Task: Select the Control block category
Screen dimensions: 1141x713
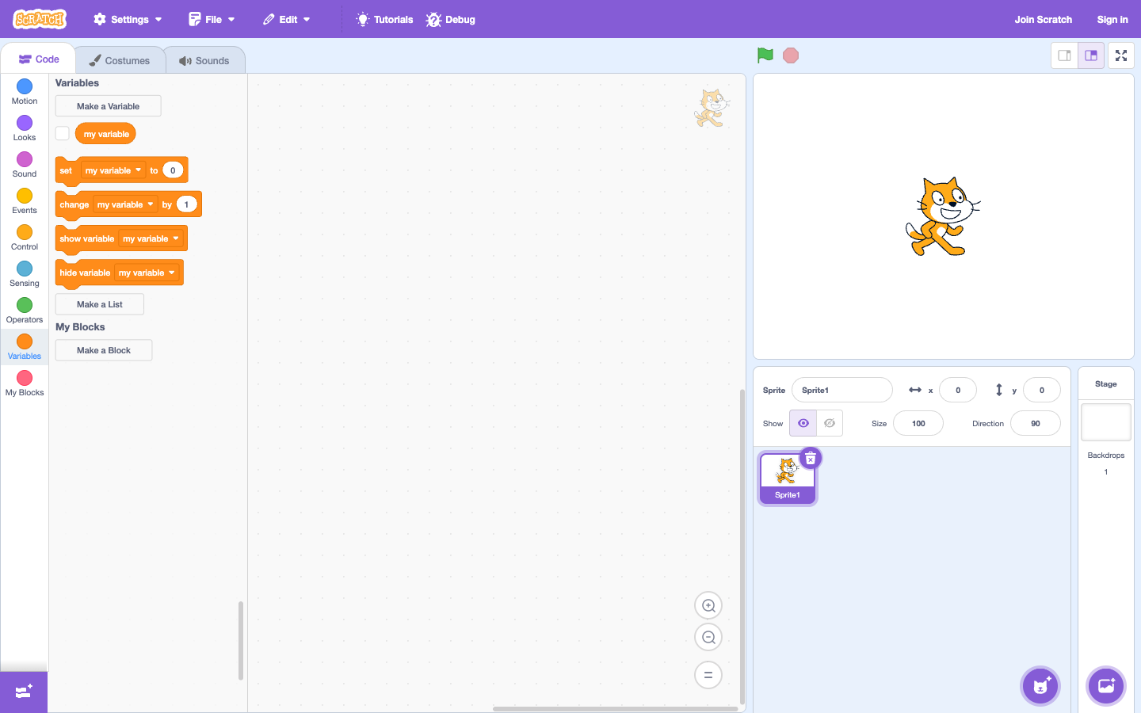Action: [x=25, y=238]
